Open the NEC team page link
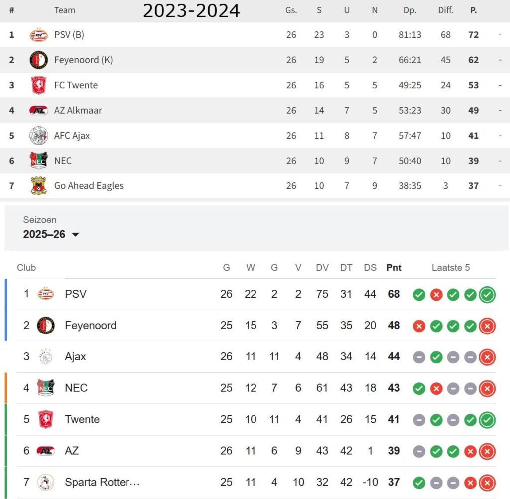The width and height of the screenshot is (510, 499). tap(76, 388)
